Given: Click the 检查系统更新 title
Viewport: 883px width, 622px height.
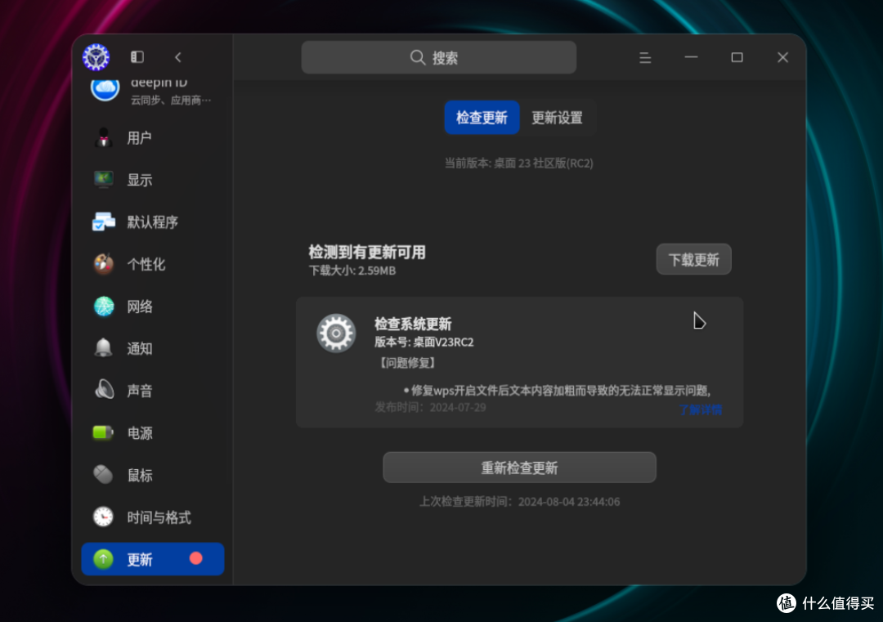Looking at the screenshot, I should pyautogui.click(x=413, y=324).
